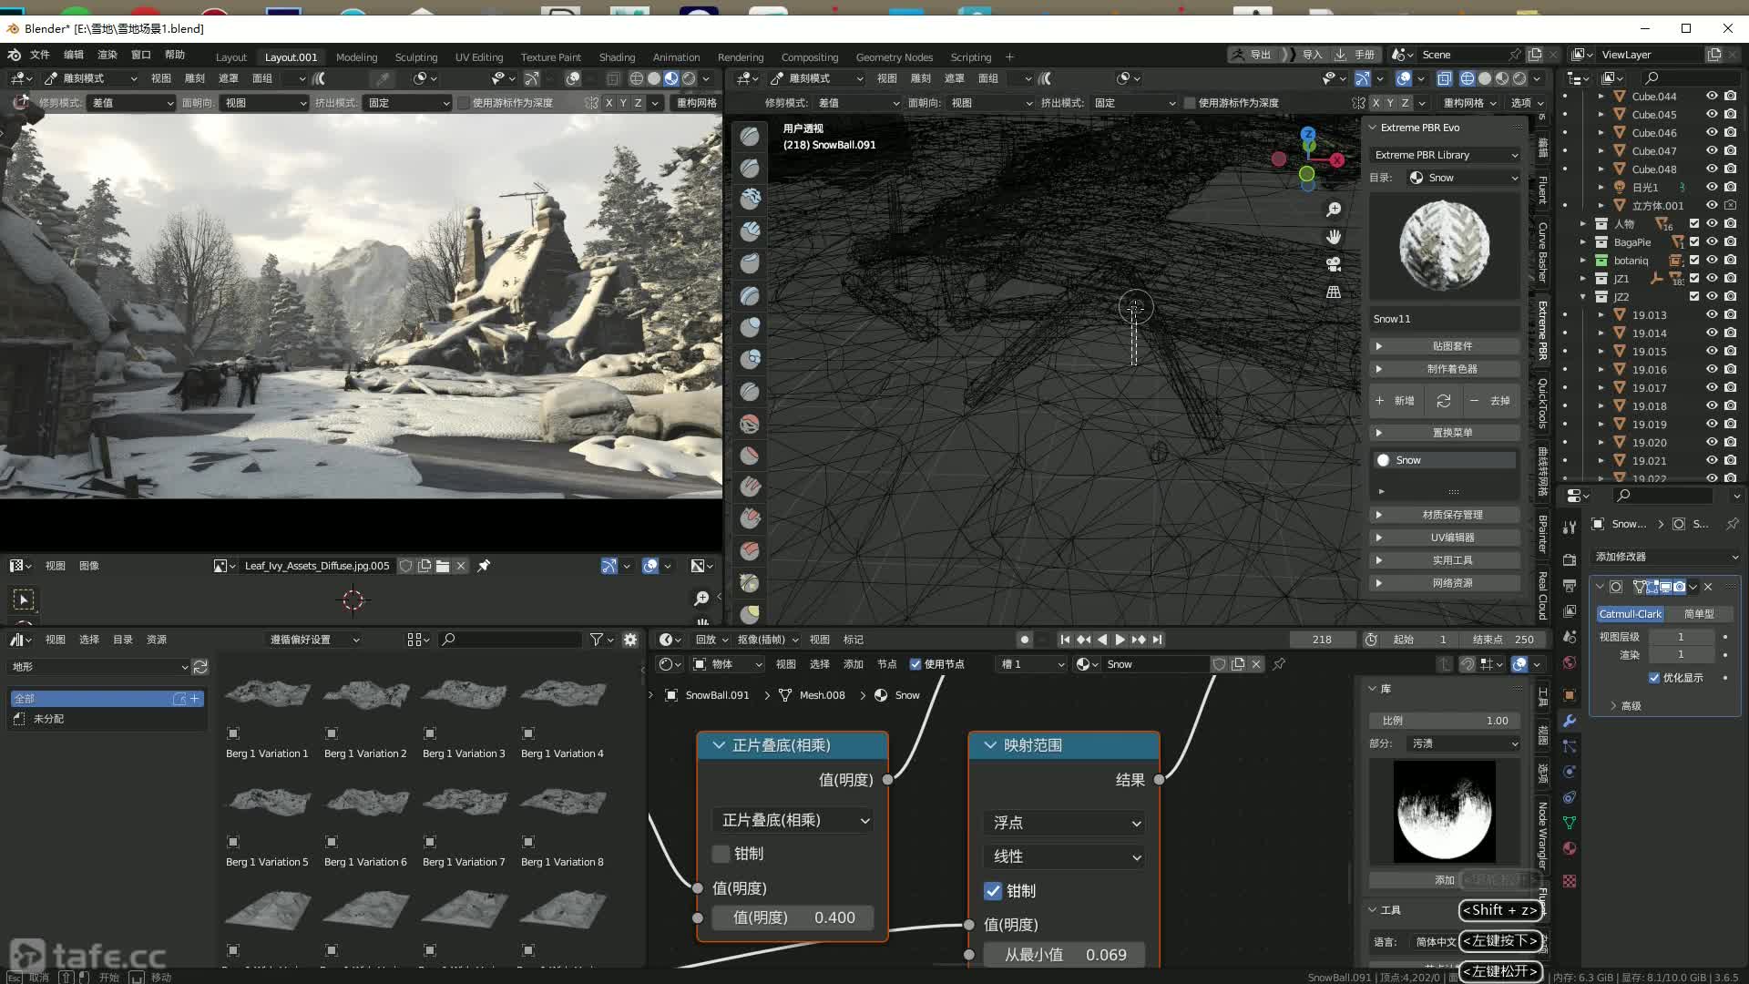
Task: Enable wireframe shading in right viewport
Action: coord(1468,78)
